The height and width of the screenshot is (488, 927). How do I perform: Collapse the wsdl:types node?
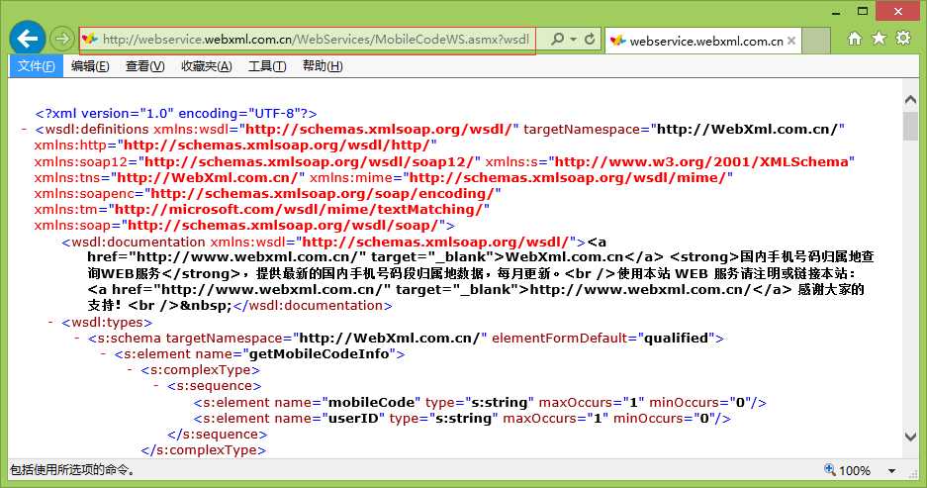(50, 323)
